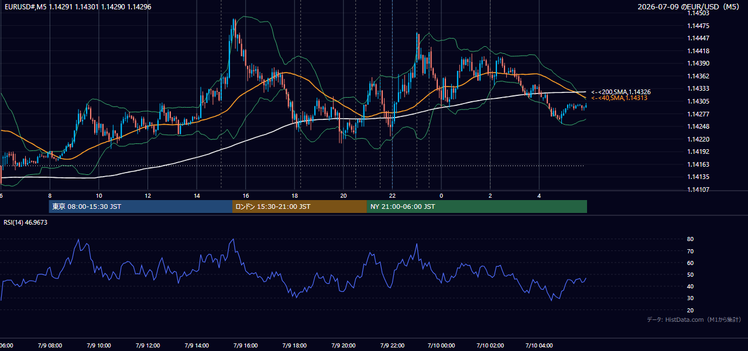Click bottom date label 7/9 20:00

coord(344,346)
